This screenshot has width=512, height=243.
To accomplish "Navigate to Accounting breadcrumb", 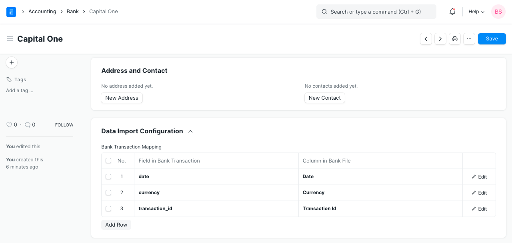I will (x=42, y=12).
